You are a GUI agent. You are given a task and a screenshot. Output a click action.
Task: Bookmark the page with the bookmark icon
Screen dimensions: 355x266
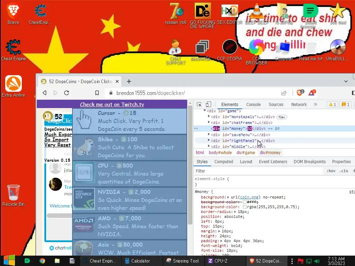coord(97,93)
